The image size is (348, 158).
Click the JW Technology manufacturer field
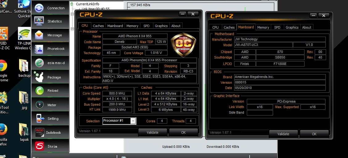tap(280, 39)
